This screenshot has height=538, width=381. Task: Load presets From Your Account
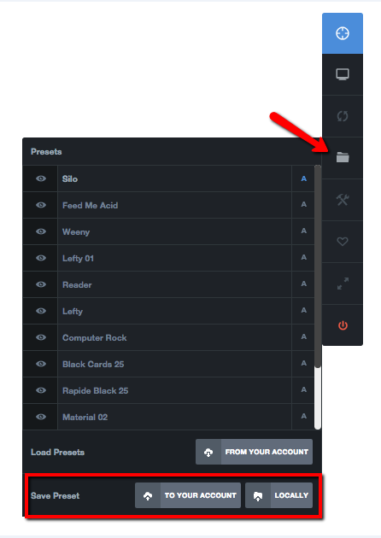click(x=254, y=452)
